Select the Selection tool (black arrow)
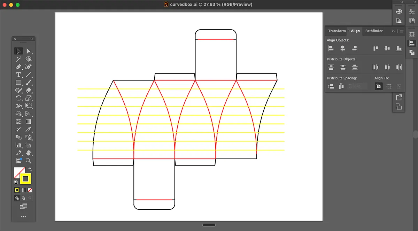 pyautogui.click(x=19, y=51)
